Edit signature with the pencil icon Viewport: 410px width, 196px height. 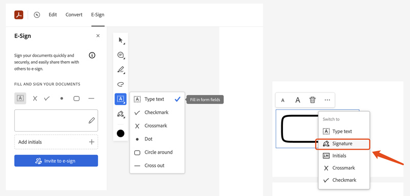coord(92,120)
